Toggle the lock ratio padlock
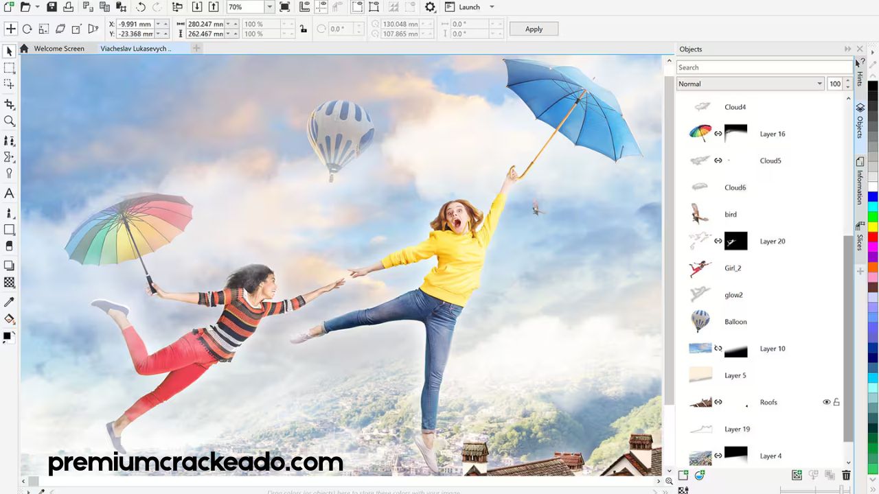879x494 pixels. pos(303,29)
